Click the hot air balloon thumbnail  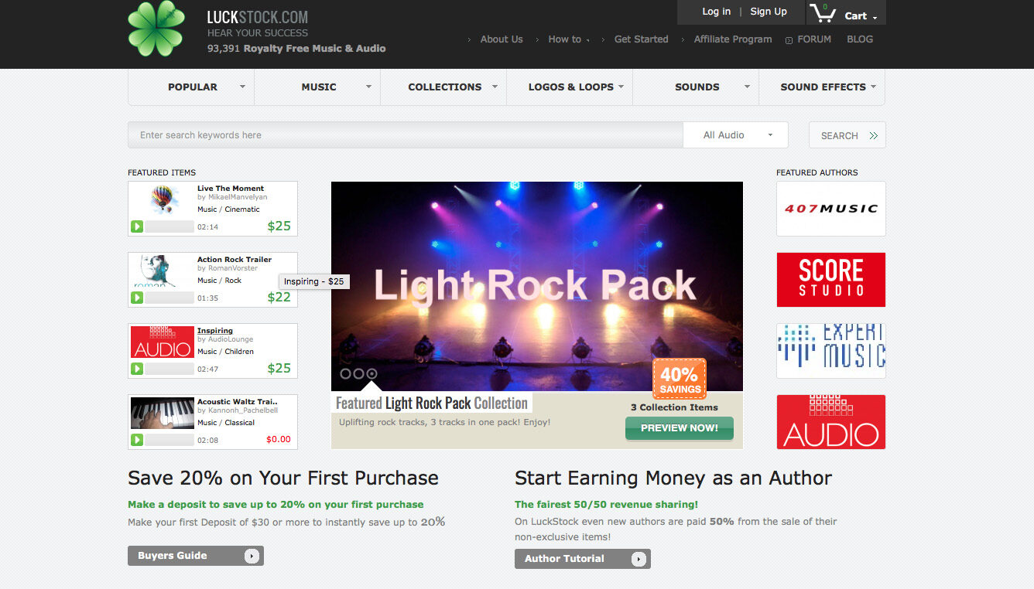tap(162, 199)
